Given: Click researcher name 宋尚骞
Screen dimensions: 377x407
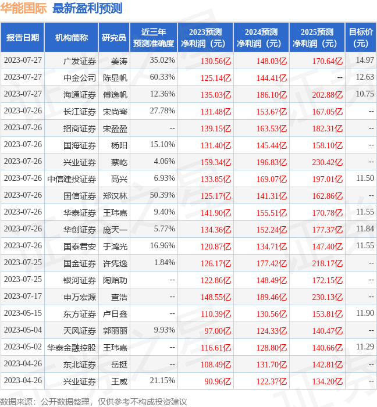Looking at the screenshot, I should click(x=115, y=112).
